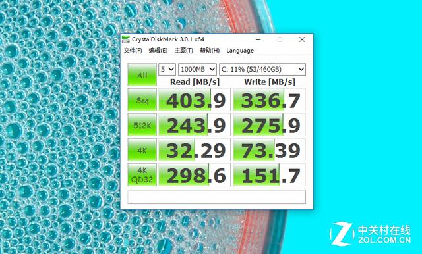
Task: Start the 4K test
Action: pos(142,149)
